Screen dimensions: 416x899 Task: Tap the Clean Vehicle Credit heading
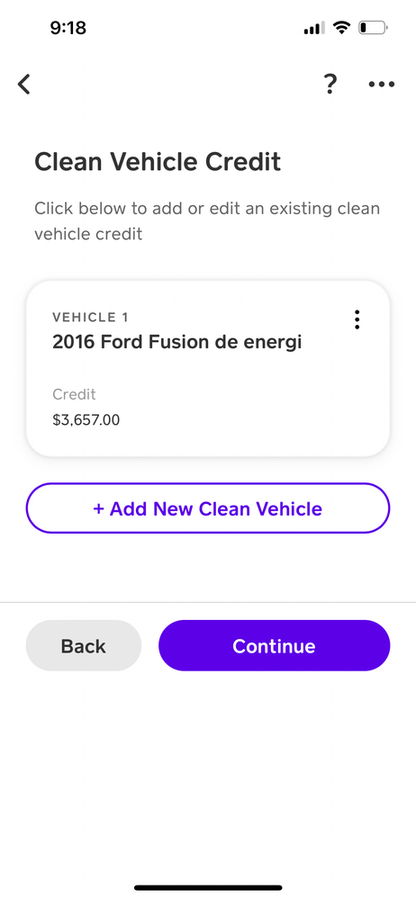click(x=158, y=162)
